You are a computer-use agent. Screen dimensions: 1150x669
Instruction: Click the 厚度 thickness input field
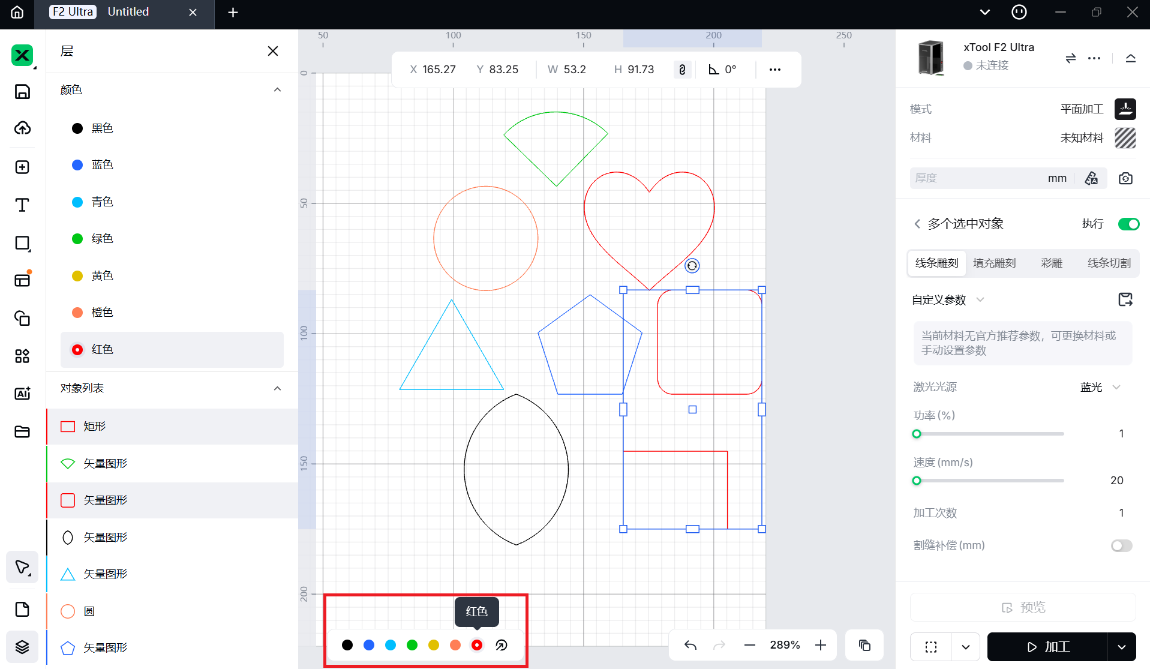pos(978,178)
